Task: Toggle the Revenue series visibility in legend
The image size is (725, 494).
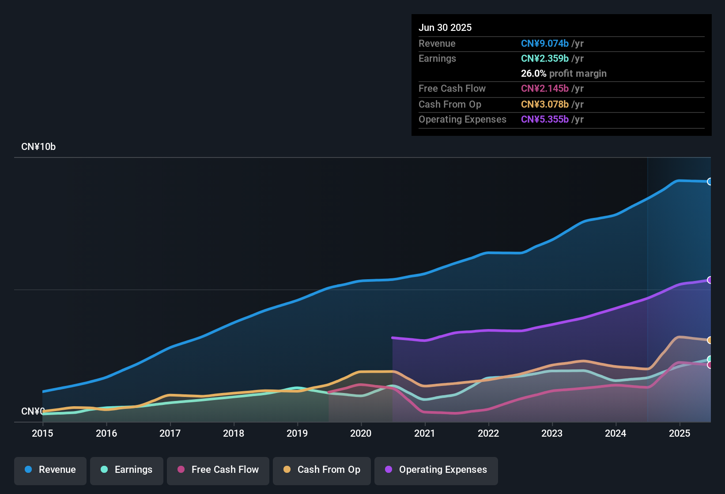Action: coord(50,470)
